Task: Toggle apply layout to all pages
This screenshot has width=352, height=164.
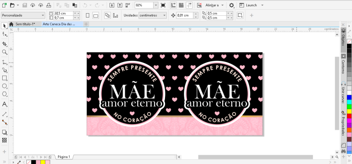Action: [107, 15]
